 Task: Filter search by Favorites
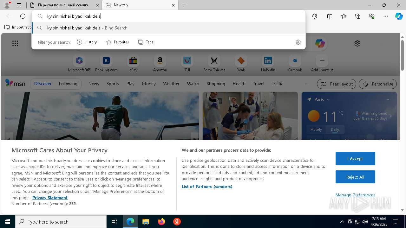(117, 42)
